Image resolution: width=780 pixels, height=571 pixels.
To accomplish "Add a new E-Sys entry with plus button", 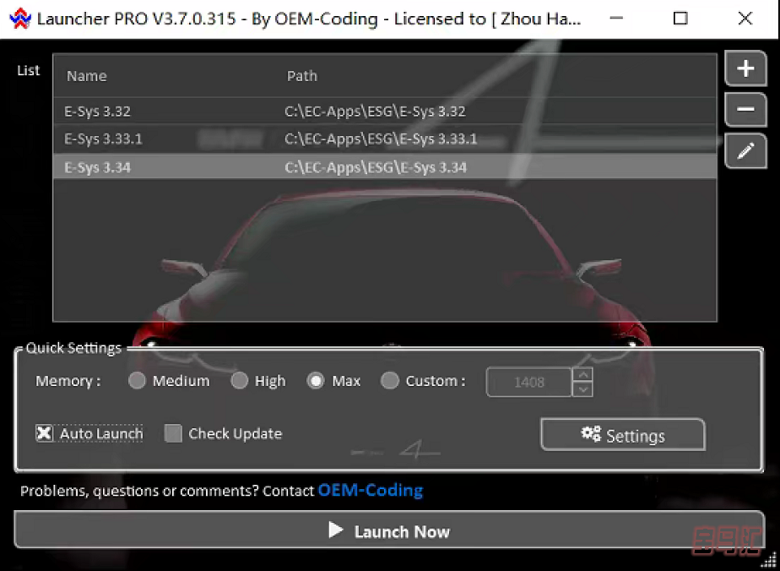I will 745,68.
